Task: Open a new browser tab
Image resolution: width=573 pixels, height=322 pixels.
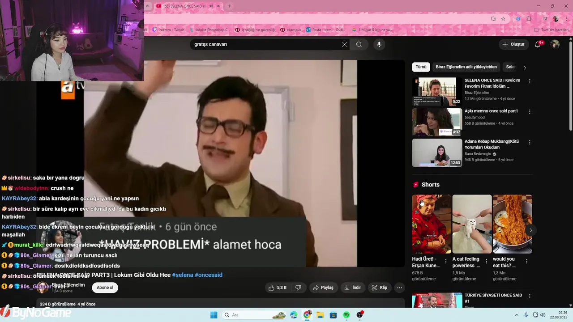Action: pyautogui.click(x=229, y=6)
